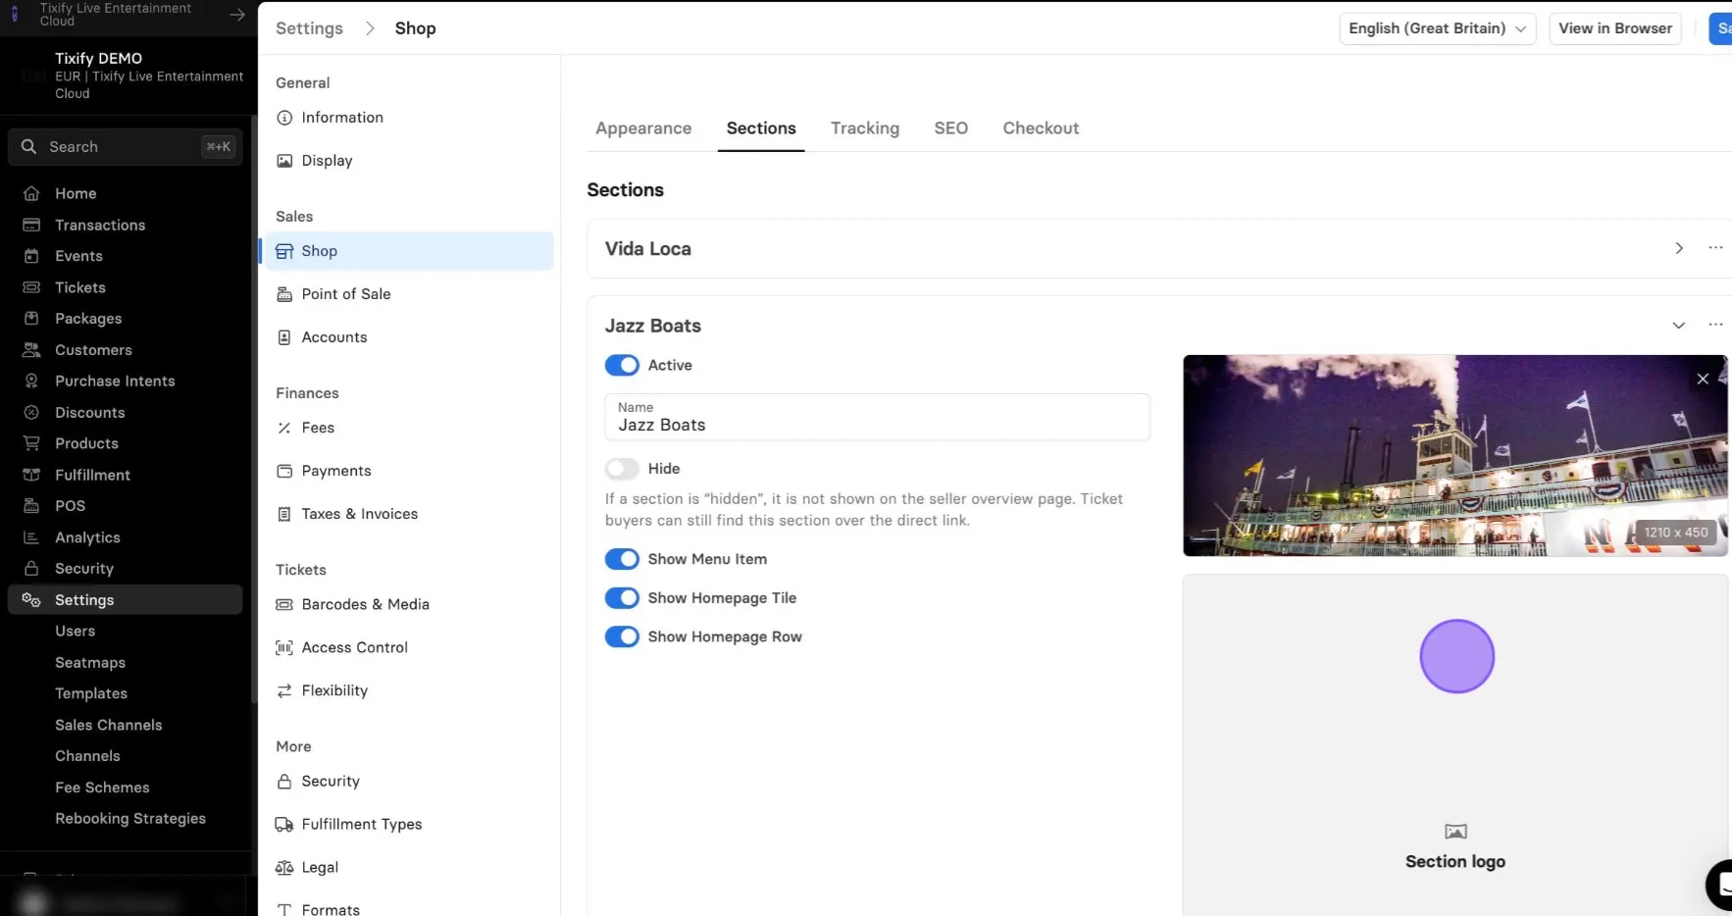Open the English (Great Britain) language dropdown

1437,28
